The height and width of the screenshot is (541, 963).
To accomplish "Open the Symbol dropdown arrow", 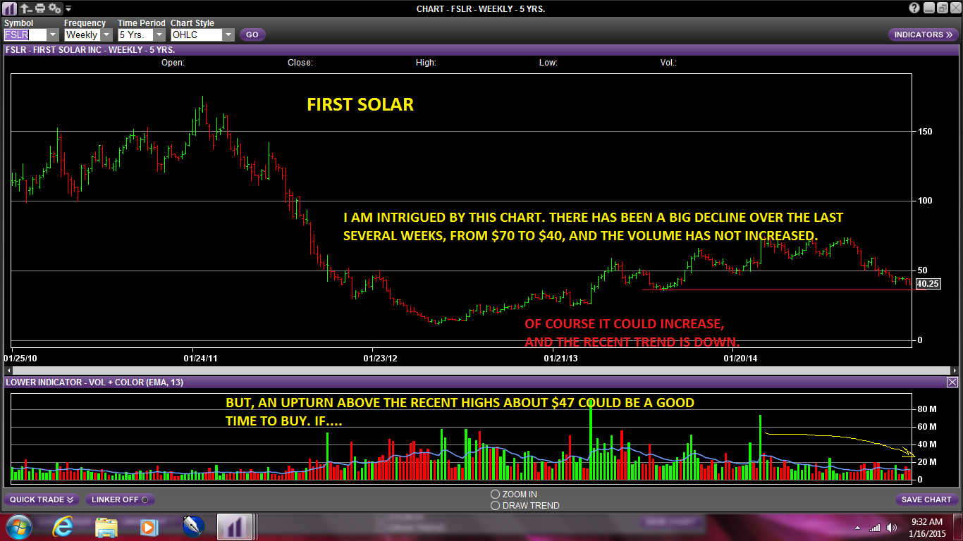I will click(53, 35).
